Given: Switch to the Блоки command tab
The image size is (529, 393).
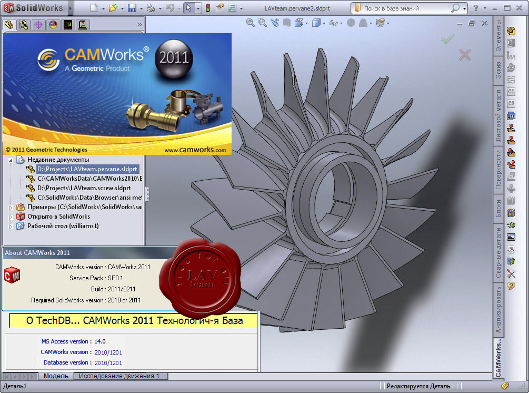Looking at the screenshot, I should [x=498, y=209].
